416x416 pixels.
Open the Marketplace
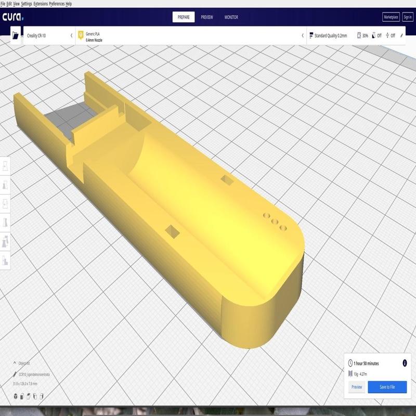pos(391,17)
